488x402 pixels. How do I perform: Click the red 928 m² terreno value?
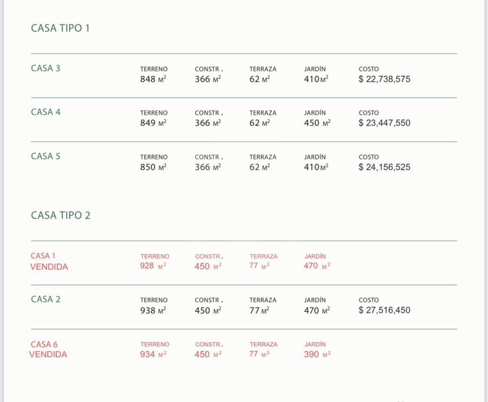point(153,266)
